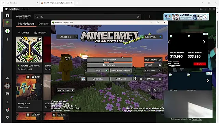Select the Minecraft game icon in sidebar
219x123 pixels.
(x=8, y=23)
